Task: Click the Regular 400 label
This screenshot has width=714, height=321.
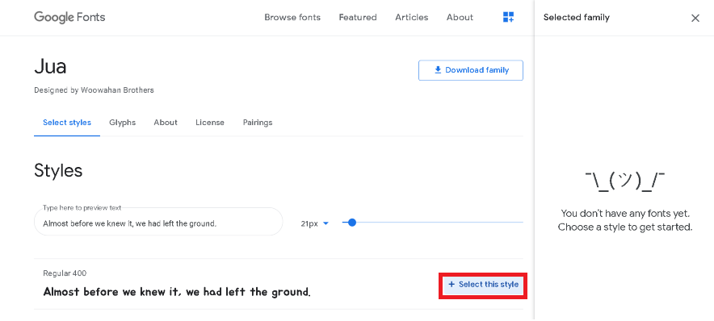Action: 65,273
